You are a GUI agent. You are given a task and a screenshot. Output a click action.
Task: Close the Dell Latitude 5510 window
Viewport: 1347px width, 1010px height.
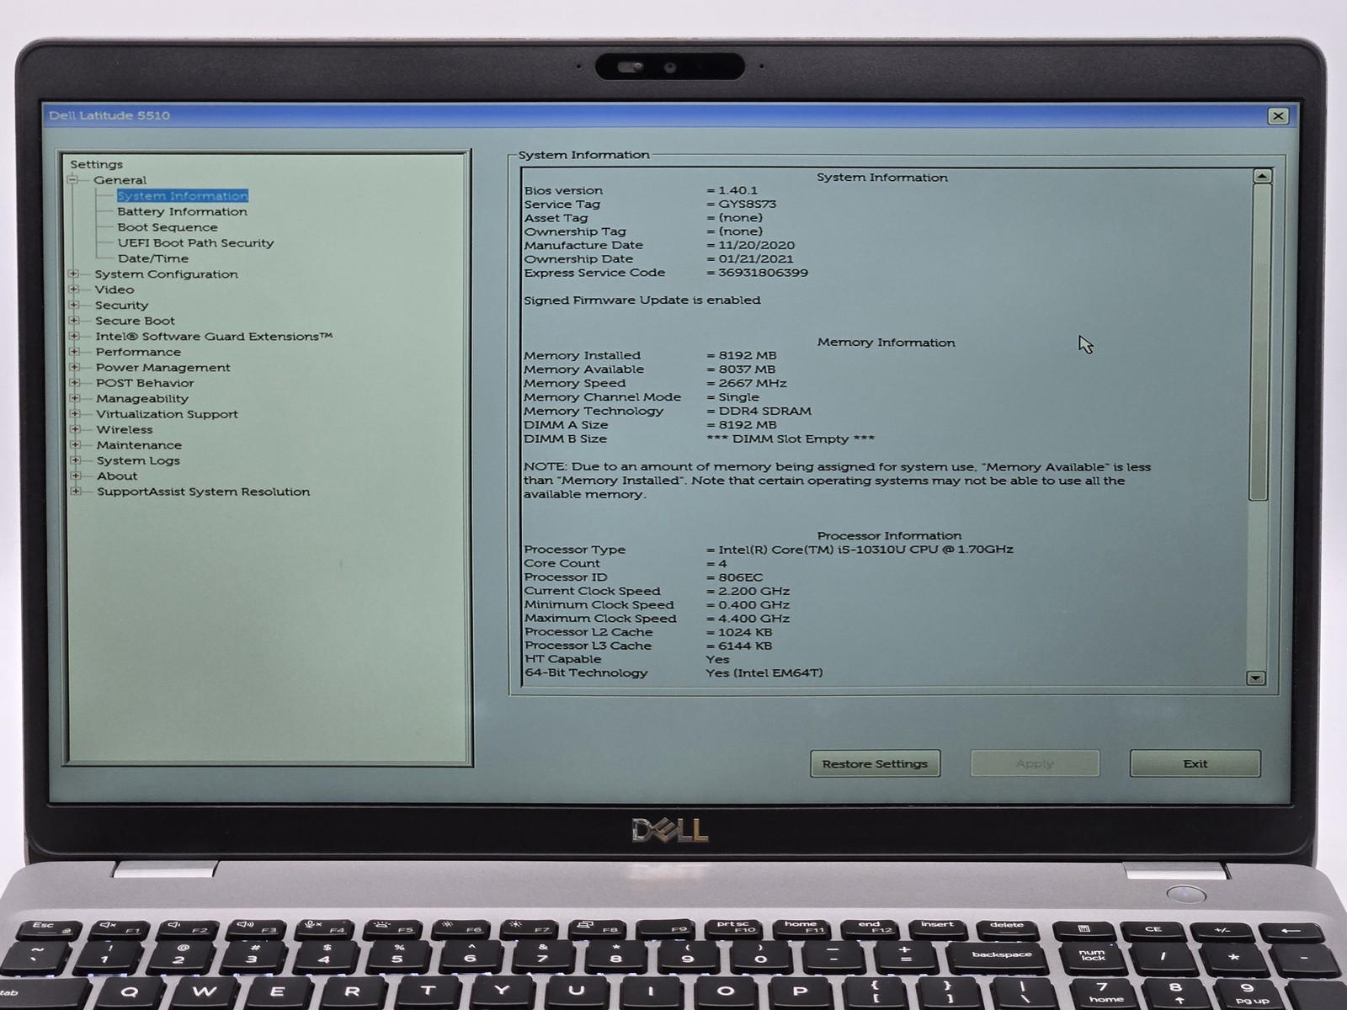(1278, 116)
